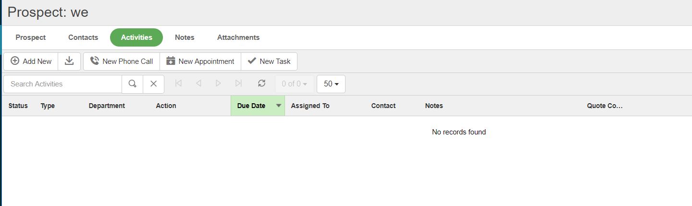
Task: Go to first page of records
Action: 178,84
